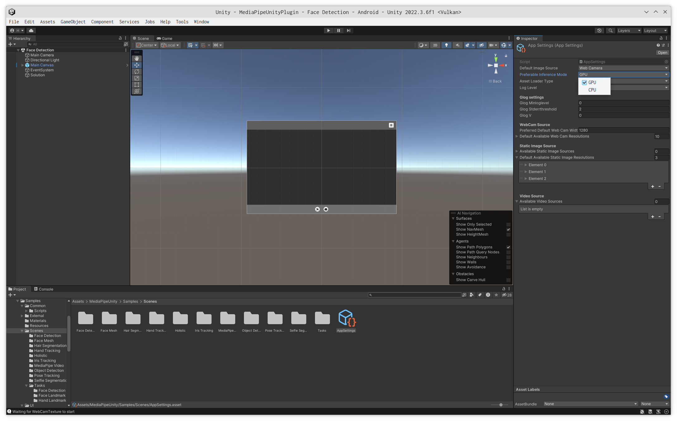Select GPU option in dropdown list
Viewport: 677px width, 421px height.
point(594,83)
